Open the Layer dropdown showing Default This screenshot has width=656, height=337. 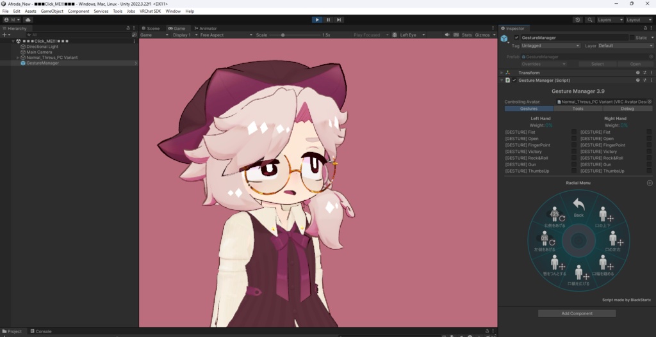625,45
